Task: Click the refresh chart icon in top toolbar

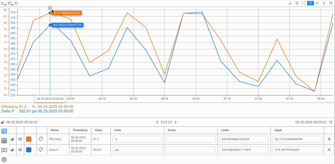Action: [331, 3]
